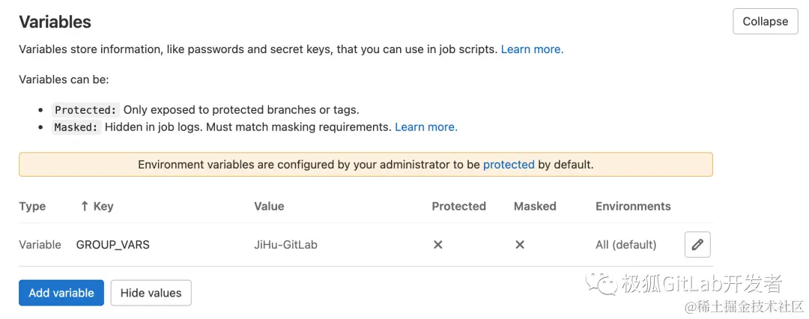Edit the GROUP_VARS variable with pencil icon

coord(697,244)
